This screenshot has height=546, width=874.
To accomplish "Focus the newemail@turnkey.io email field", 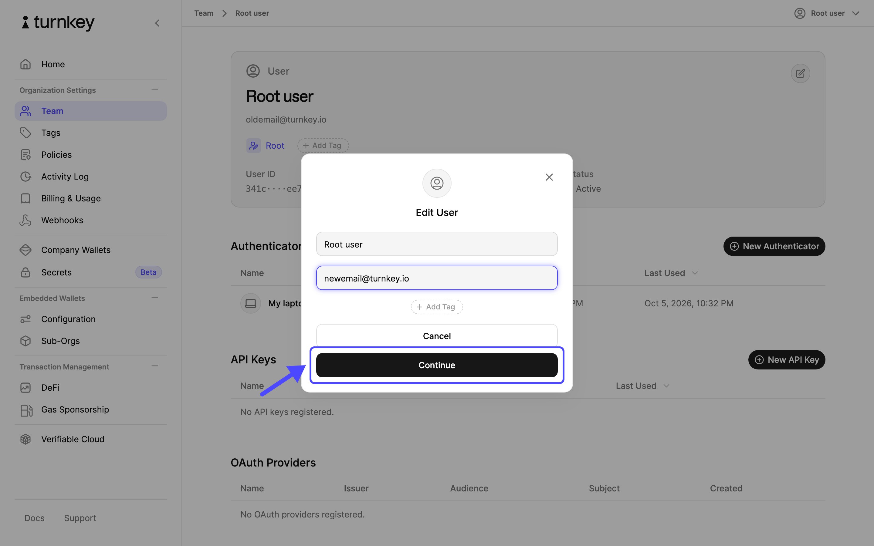I will (x=437, y=278).
